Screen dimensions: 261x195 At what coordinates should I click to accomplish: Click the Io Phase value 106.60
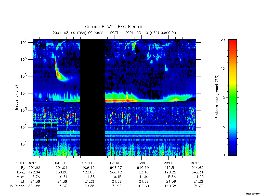(x=143, y=186)
